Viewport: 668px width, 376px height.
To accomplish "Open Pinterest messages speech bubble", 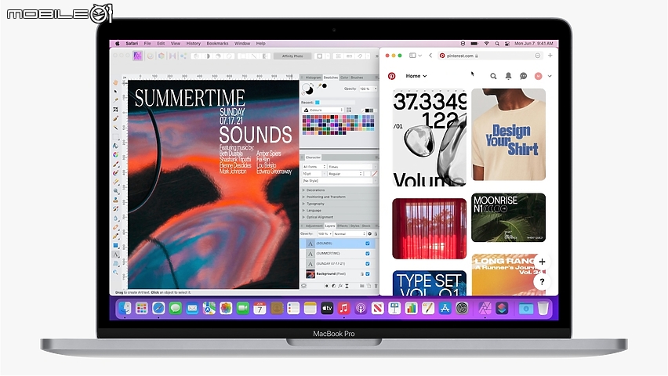I will pos(523,76).
